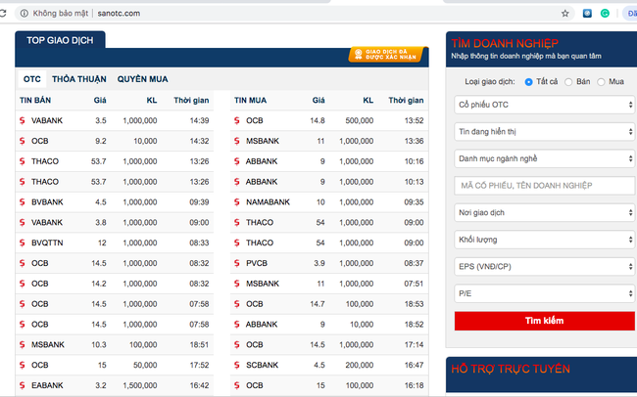Open EABANK stock link

47,385
